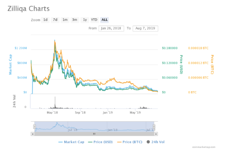228x152 pixels.
Task: Select the ALL zoom range
Action: pos(104,20)
